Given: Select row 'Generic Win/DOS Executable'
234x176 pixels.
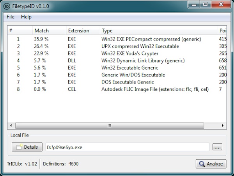Looking at the screenshot, I should point(117,75).
